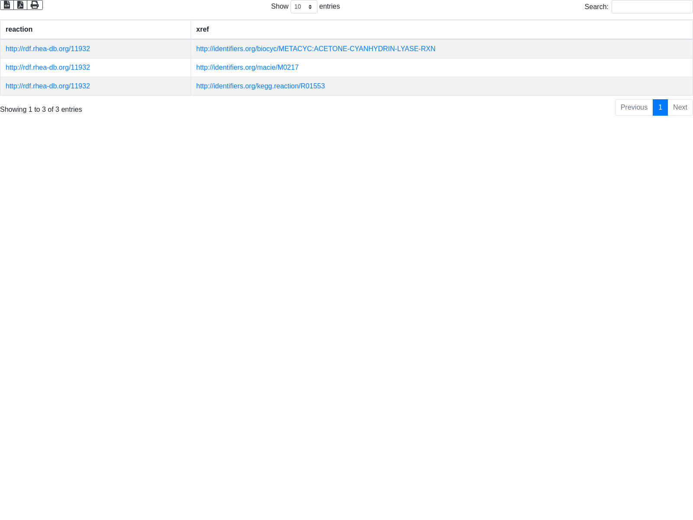The height and width of the screenshot is (520, 693).
Task: Open the macie/M0217 identifier link
Action: coord(247,68)
